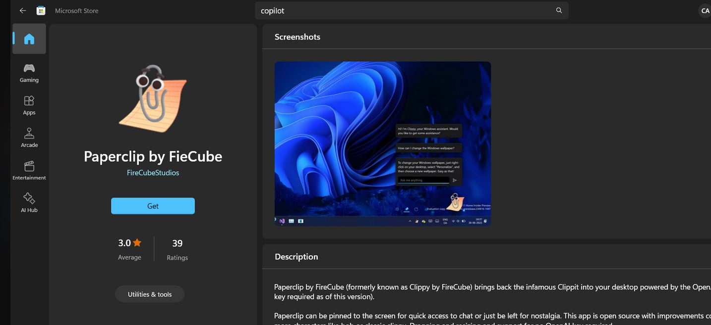This screenshot has height=325, width=711.
Task: Click description paragraph starting "Paperclip by FireCube (formerly"
Action: coord(492,292)
